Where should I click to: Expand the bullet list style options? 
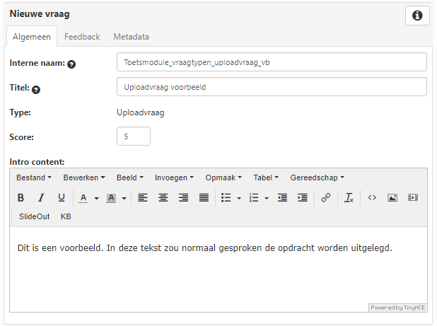(x=238, y=199)
